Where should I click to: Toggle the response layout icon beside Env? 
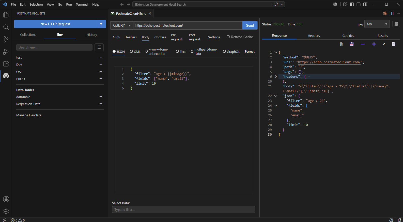pos(396,24)
